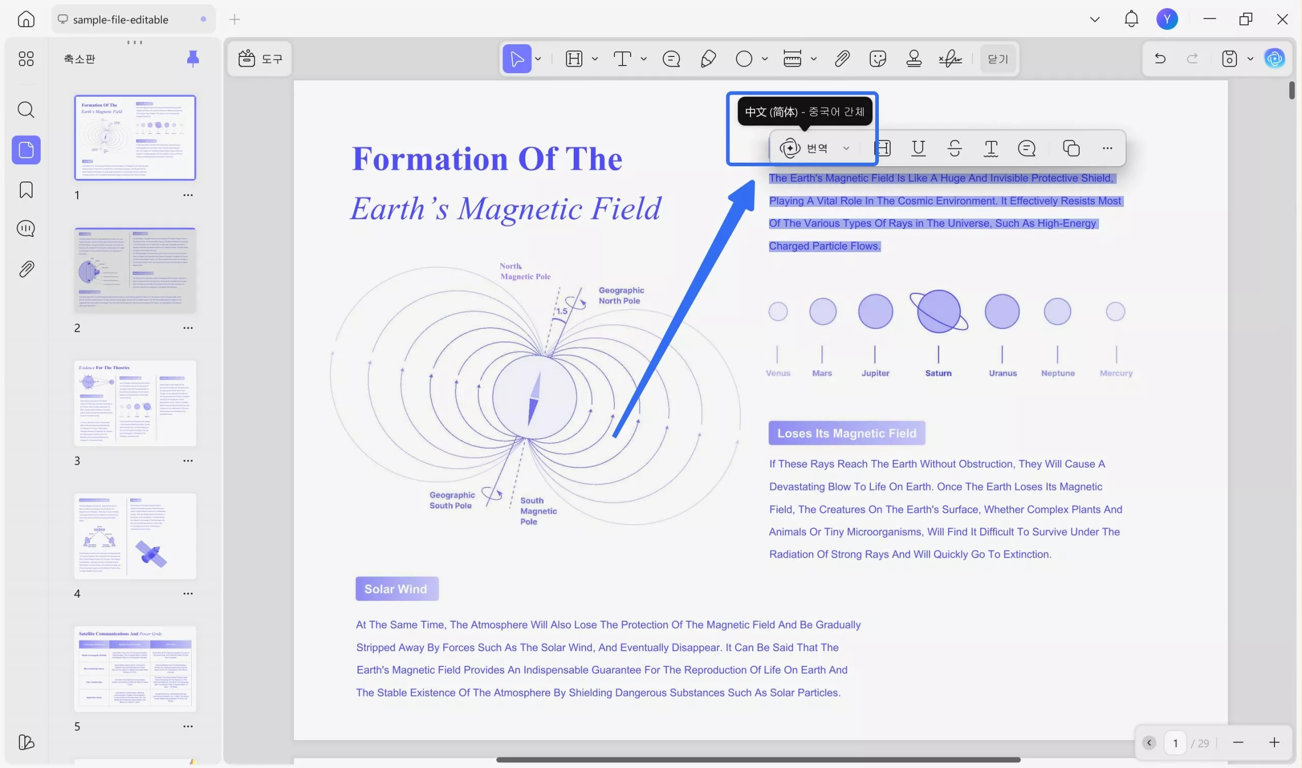Open page 5 thumbnail options menu

click(x=188, y=727)
